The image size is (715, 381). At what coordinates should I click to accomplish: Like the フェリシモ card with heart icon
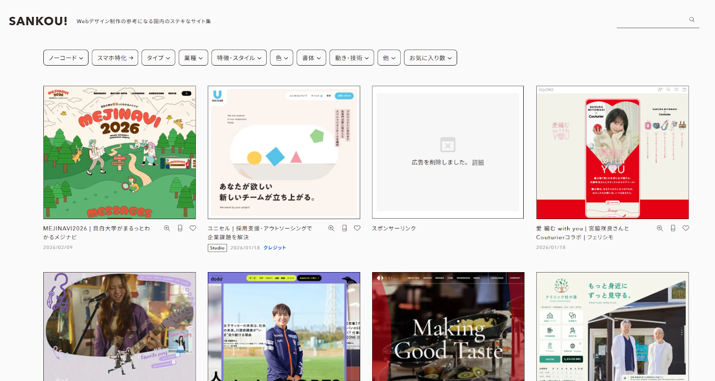coord(686,228)
